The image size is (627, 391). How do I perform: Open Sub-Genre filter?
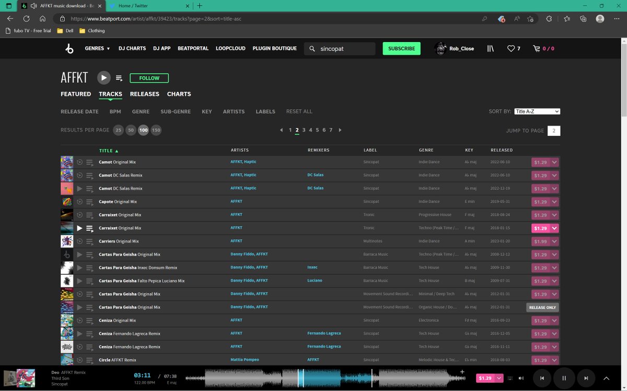pyautogui.click(x=176, y=112)
